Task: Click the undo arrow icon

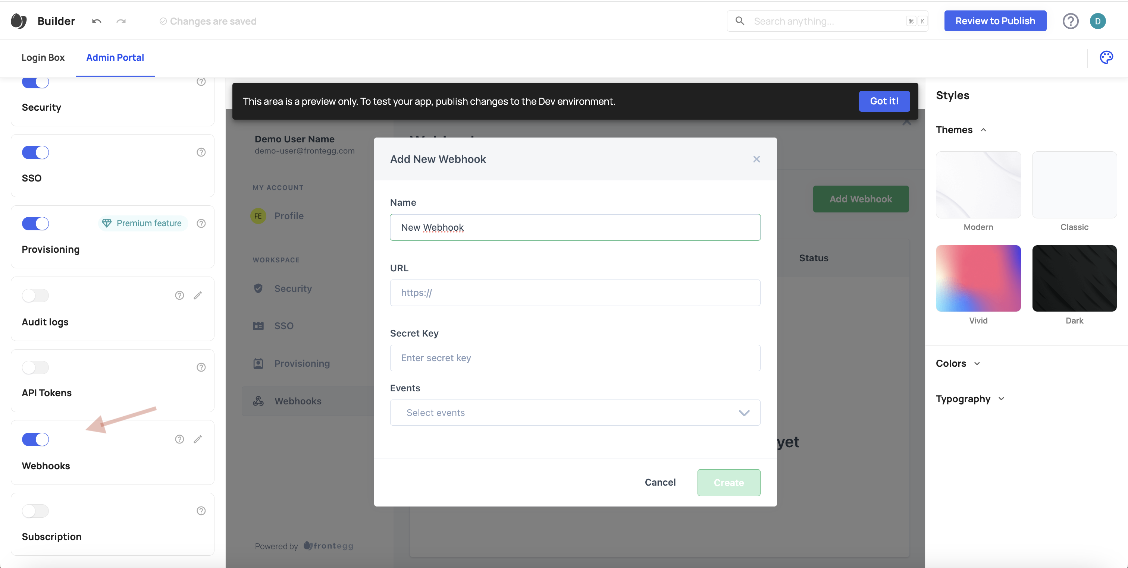Action: (97, 21)
